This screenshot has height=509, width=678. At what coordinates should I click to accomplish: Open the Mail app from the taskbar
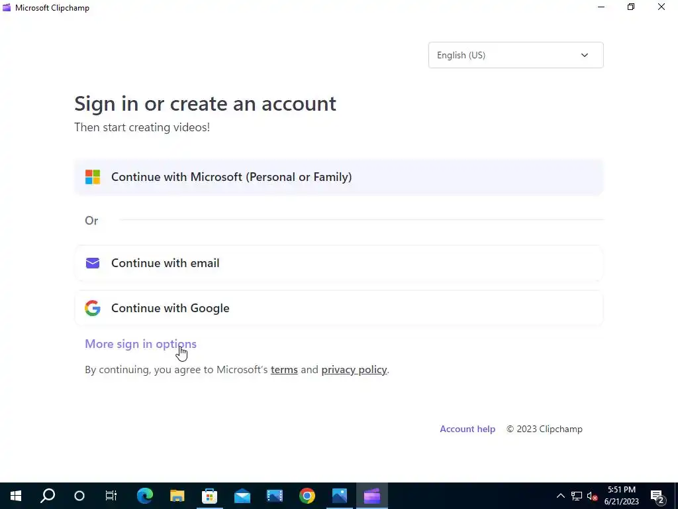coord(242,496)
